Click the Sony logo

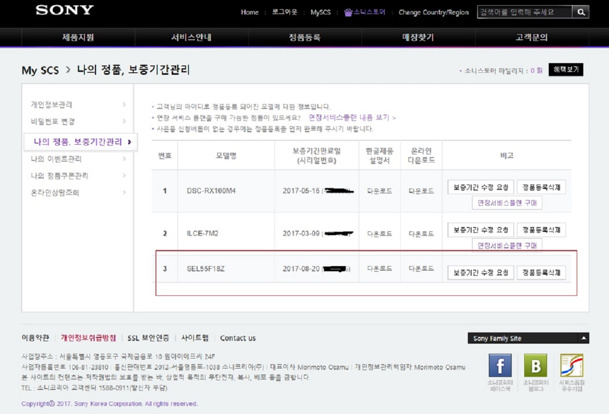[x=65, y=10]
